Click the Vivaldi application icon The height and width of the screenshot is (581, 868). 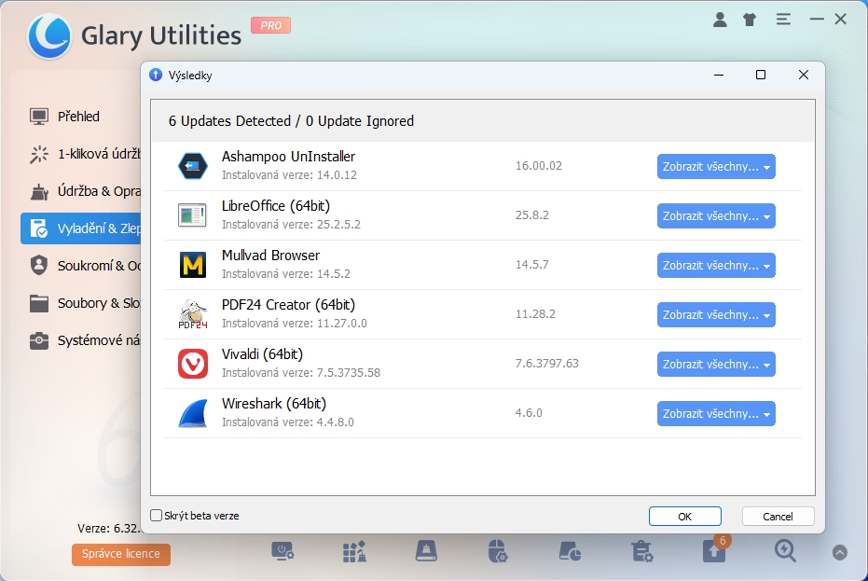pyautogui.click(x=193, y=364)
